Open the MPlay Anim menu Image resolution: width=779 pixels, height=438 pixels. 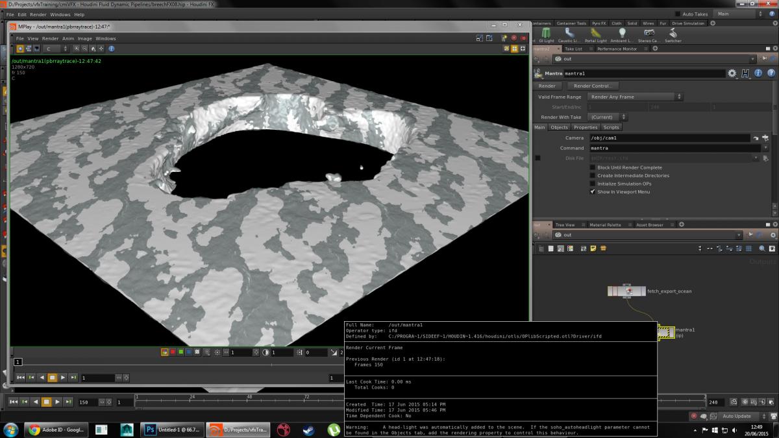click(68, 38)
